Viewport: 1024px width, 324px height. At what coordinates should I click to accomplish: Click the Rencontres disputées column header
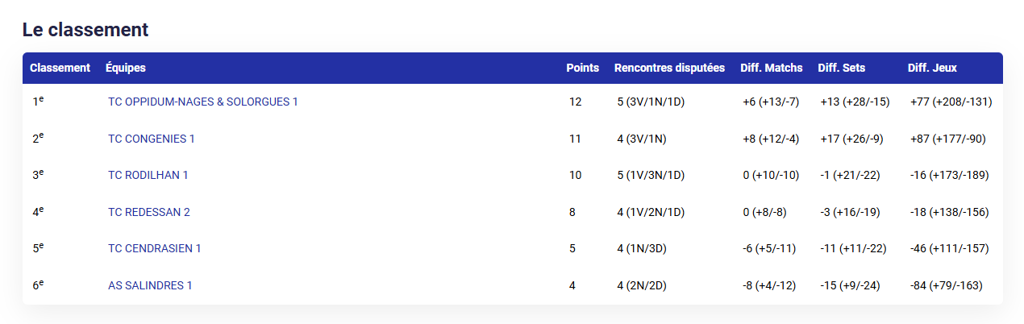(x=669, y=68)
